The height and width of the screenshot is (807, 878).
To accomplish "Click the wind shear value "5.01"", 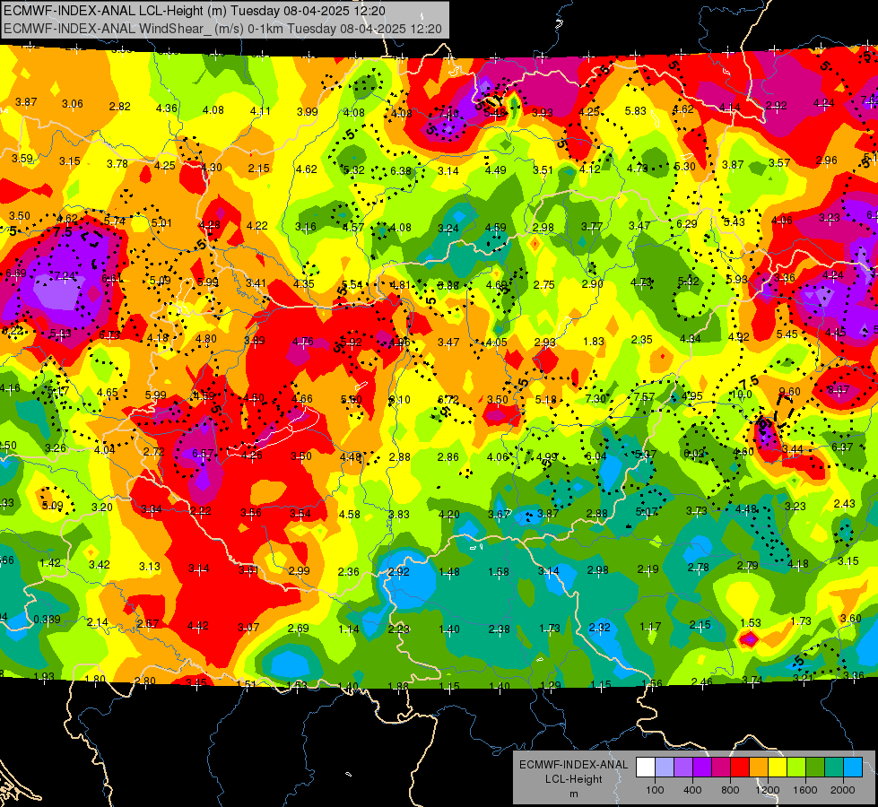I will click(161, 223).
